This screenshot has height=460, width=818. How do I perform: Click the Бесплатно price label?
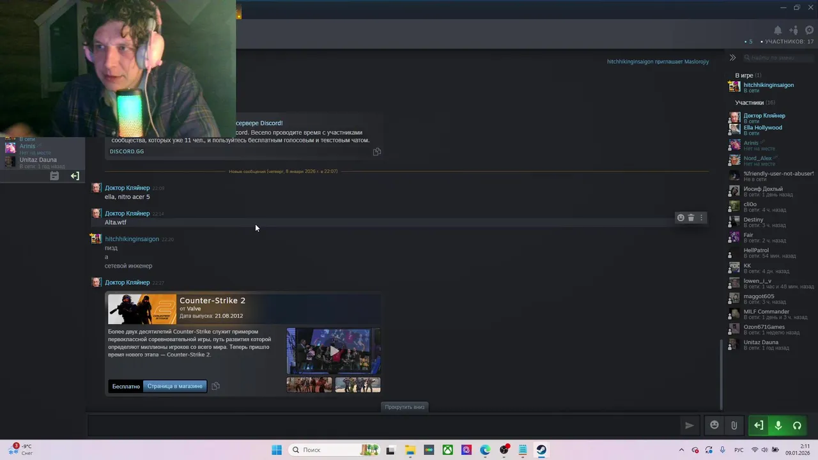(126, 386)
